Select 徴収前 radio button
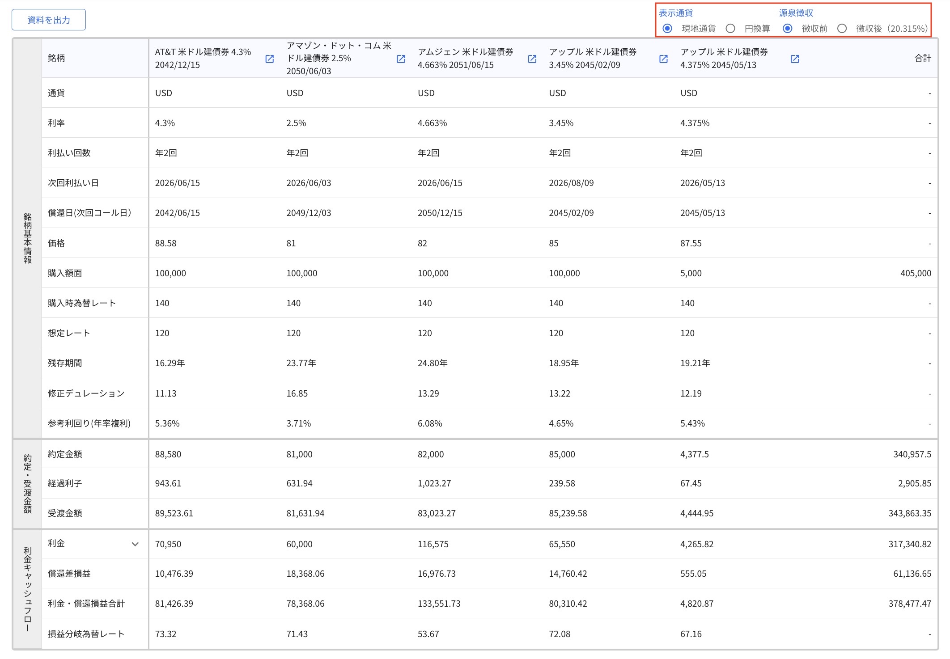The width and height of the screenshot is (950, 659). (x=787, y=28)
